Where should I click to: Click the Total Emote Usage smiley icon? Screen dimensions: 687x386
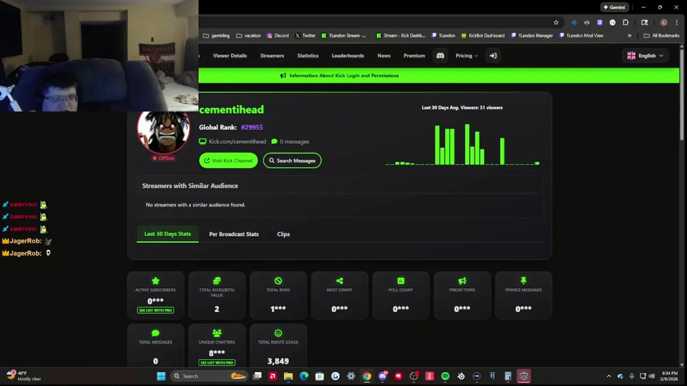278,333
